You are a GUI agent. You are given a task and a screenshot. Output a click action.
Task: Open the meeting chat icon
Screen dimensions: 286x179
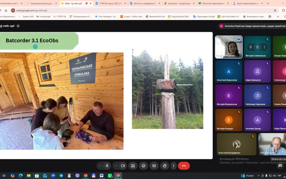tap(280, 166)
